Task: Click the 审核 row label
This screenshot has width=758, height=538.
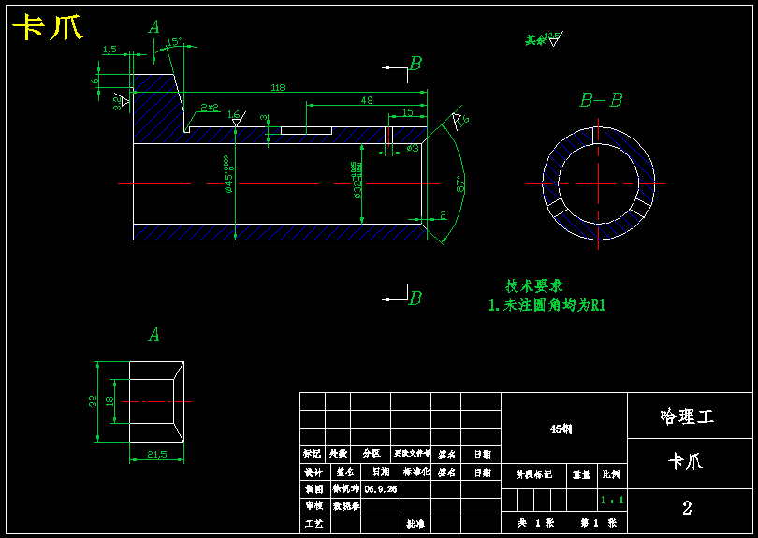Action: [313, 505]
